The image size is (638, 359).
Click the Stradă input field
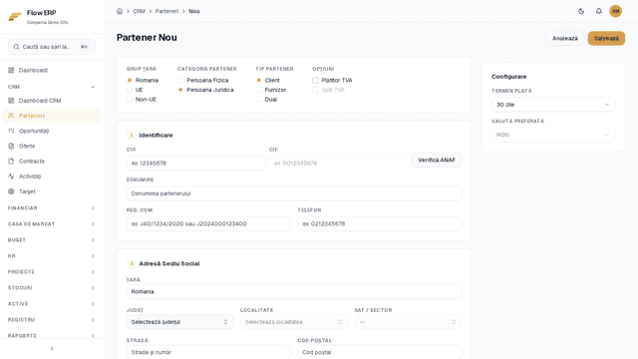click(208, 352)
